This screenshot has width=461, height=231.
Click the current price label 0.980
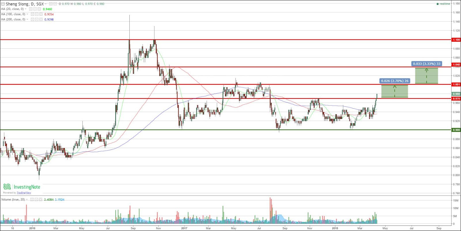[456, 94]
